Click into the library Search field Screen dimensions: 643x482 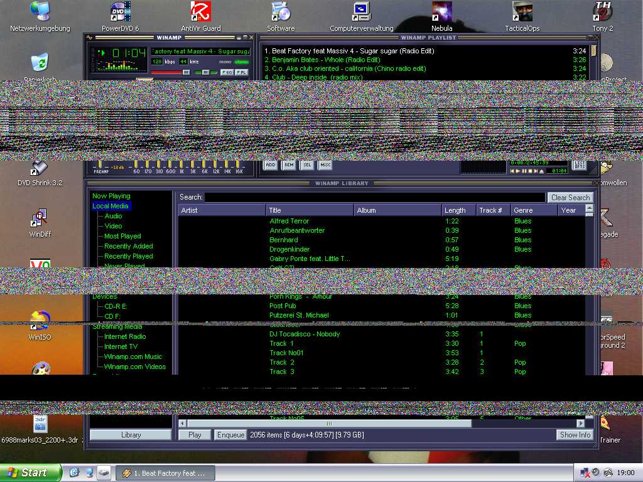(x=375, y=197)
